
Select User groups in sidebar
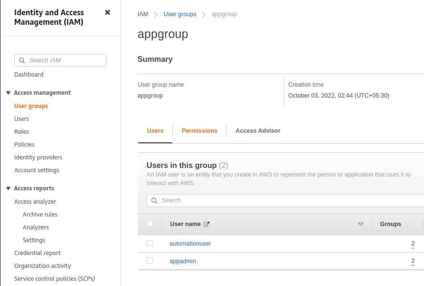tap(31, 106)
